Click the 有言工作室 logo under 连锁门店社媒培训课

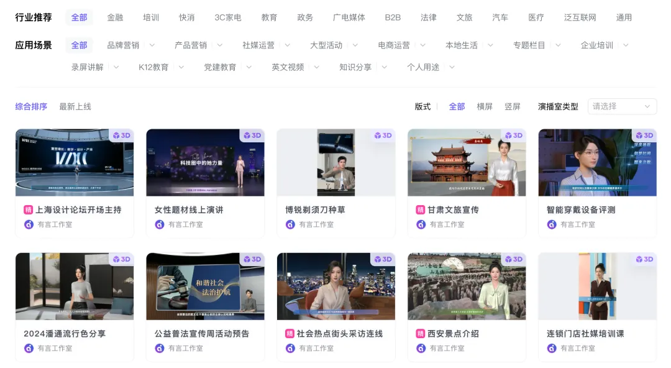coord(552,348)
